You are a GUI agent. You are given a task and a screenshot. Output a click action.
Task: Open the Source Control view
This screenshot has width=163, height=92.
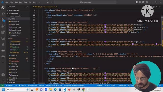(x=3, y=20)
